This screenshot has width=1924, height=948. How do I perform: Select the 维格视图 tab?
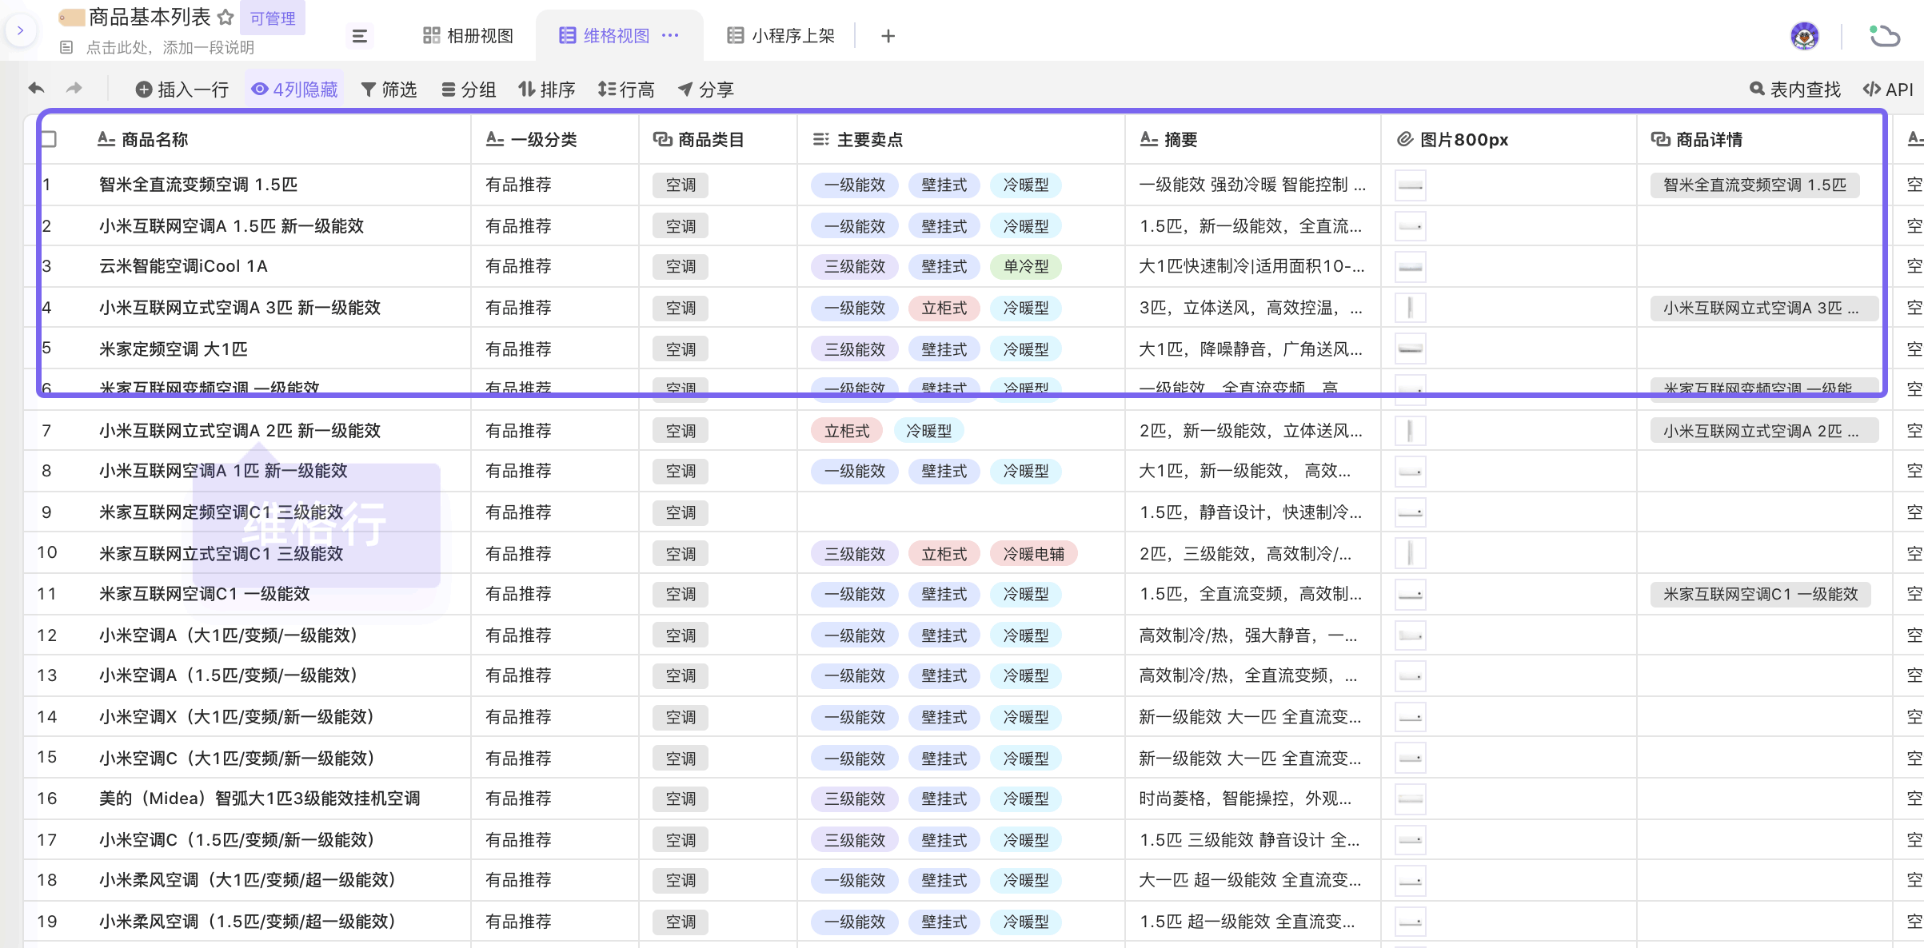[605, 36]
